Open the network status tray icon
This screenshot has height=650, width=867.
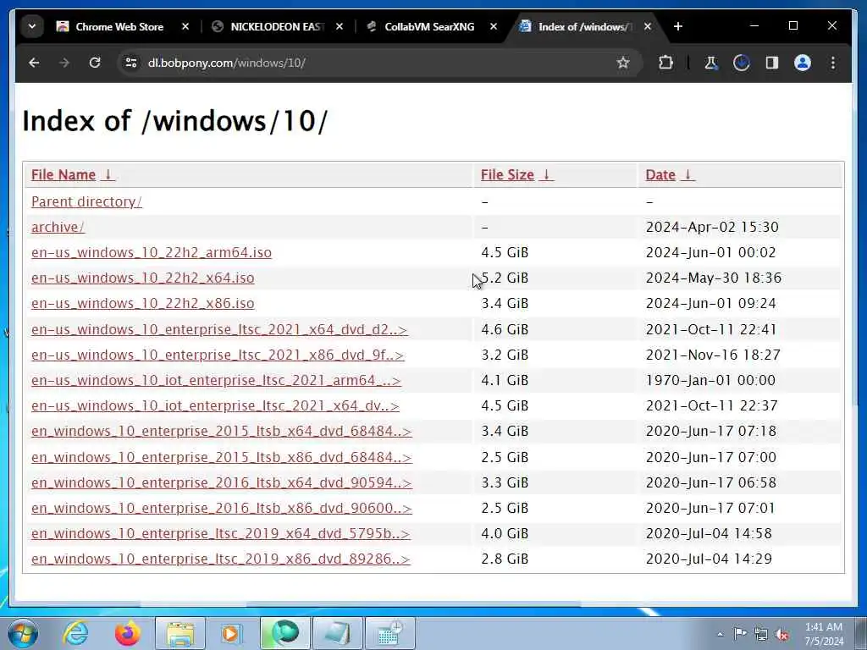point(761,634)
